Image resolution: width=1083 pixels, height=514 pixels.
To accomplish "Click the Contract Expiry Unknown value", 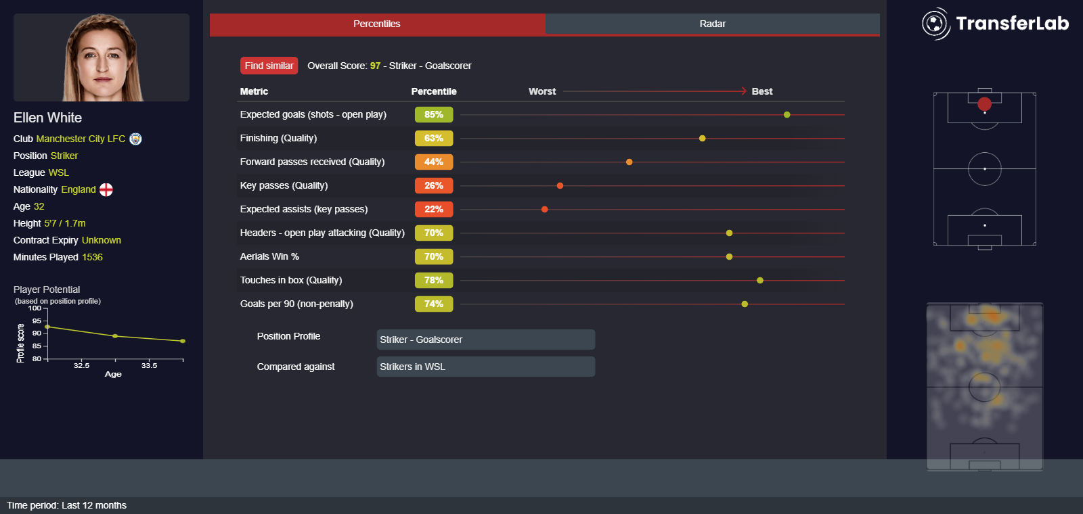I will (x=102, y=240).
